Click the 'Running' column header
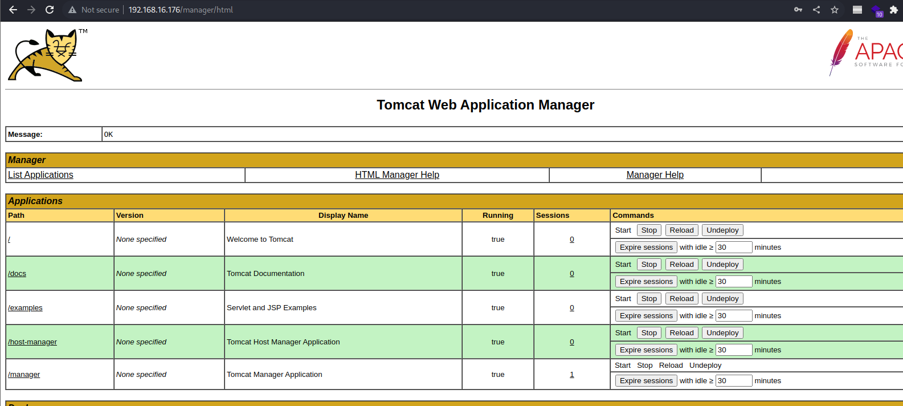Image resolution: width=903 pixels, height=406 pixels. 498,216
